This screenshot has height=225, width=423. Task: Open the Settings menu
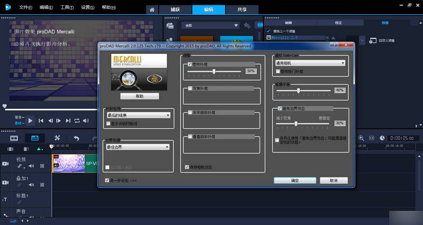click(88, 7)
